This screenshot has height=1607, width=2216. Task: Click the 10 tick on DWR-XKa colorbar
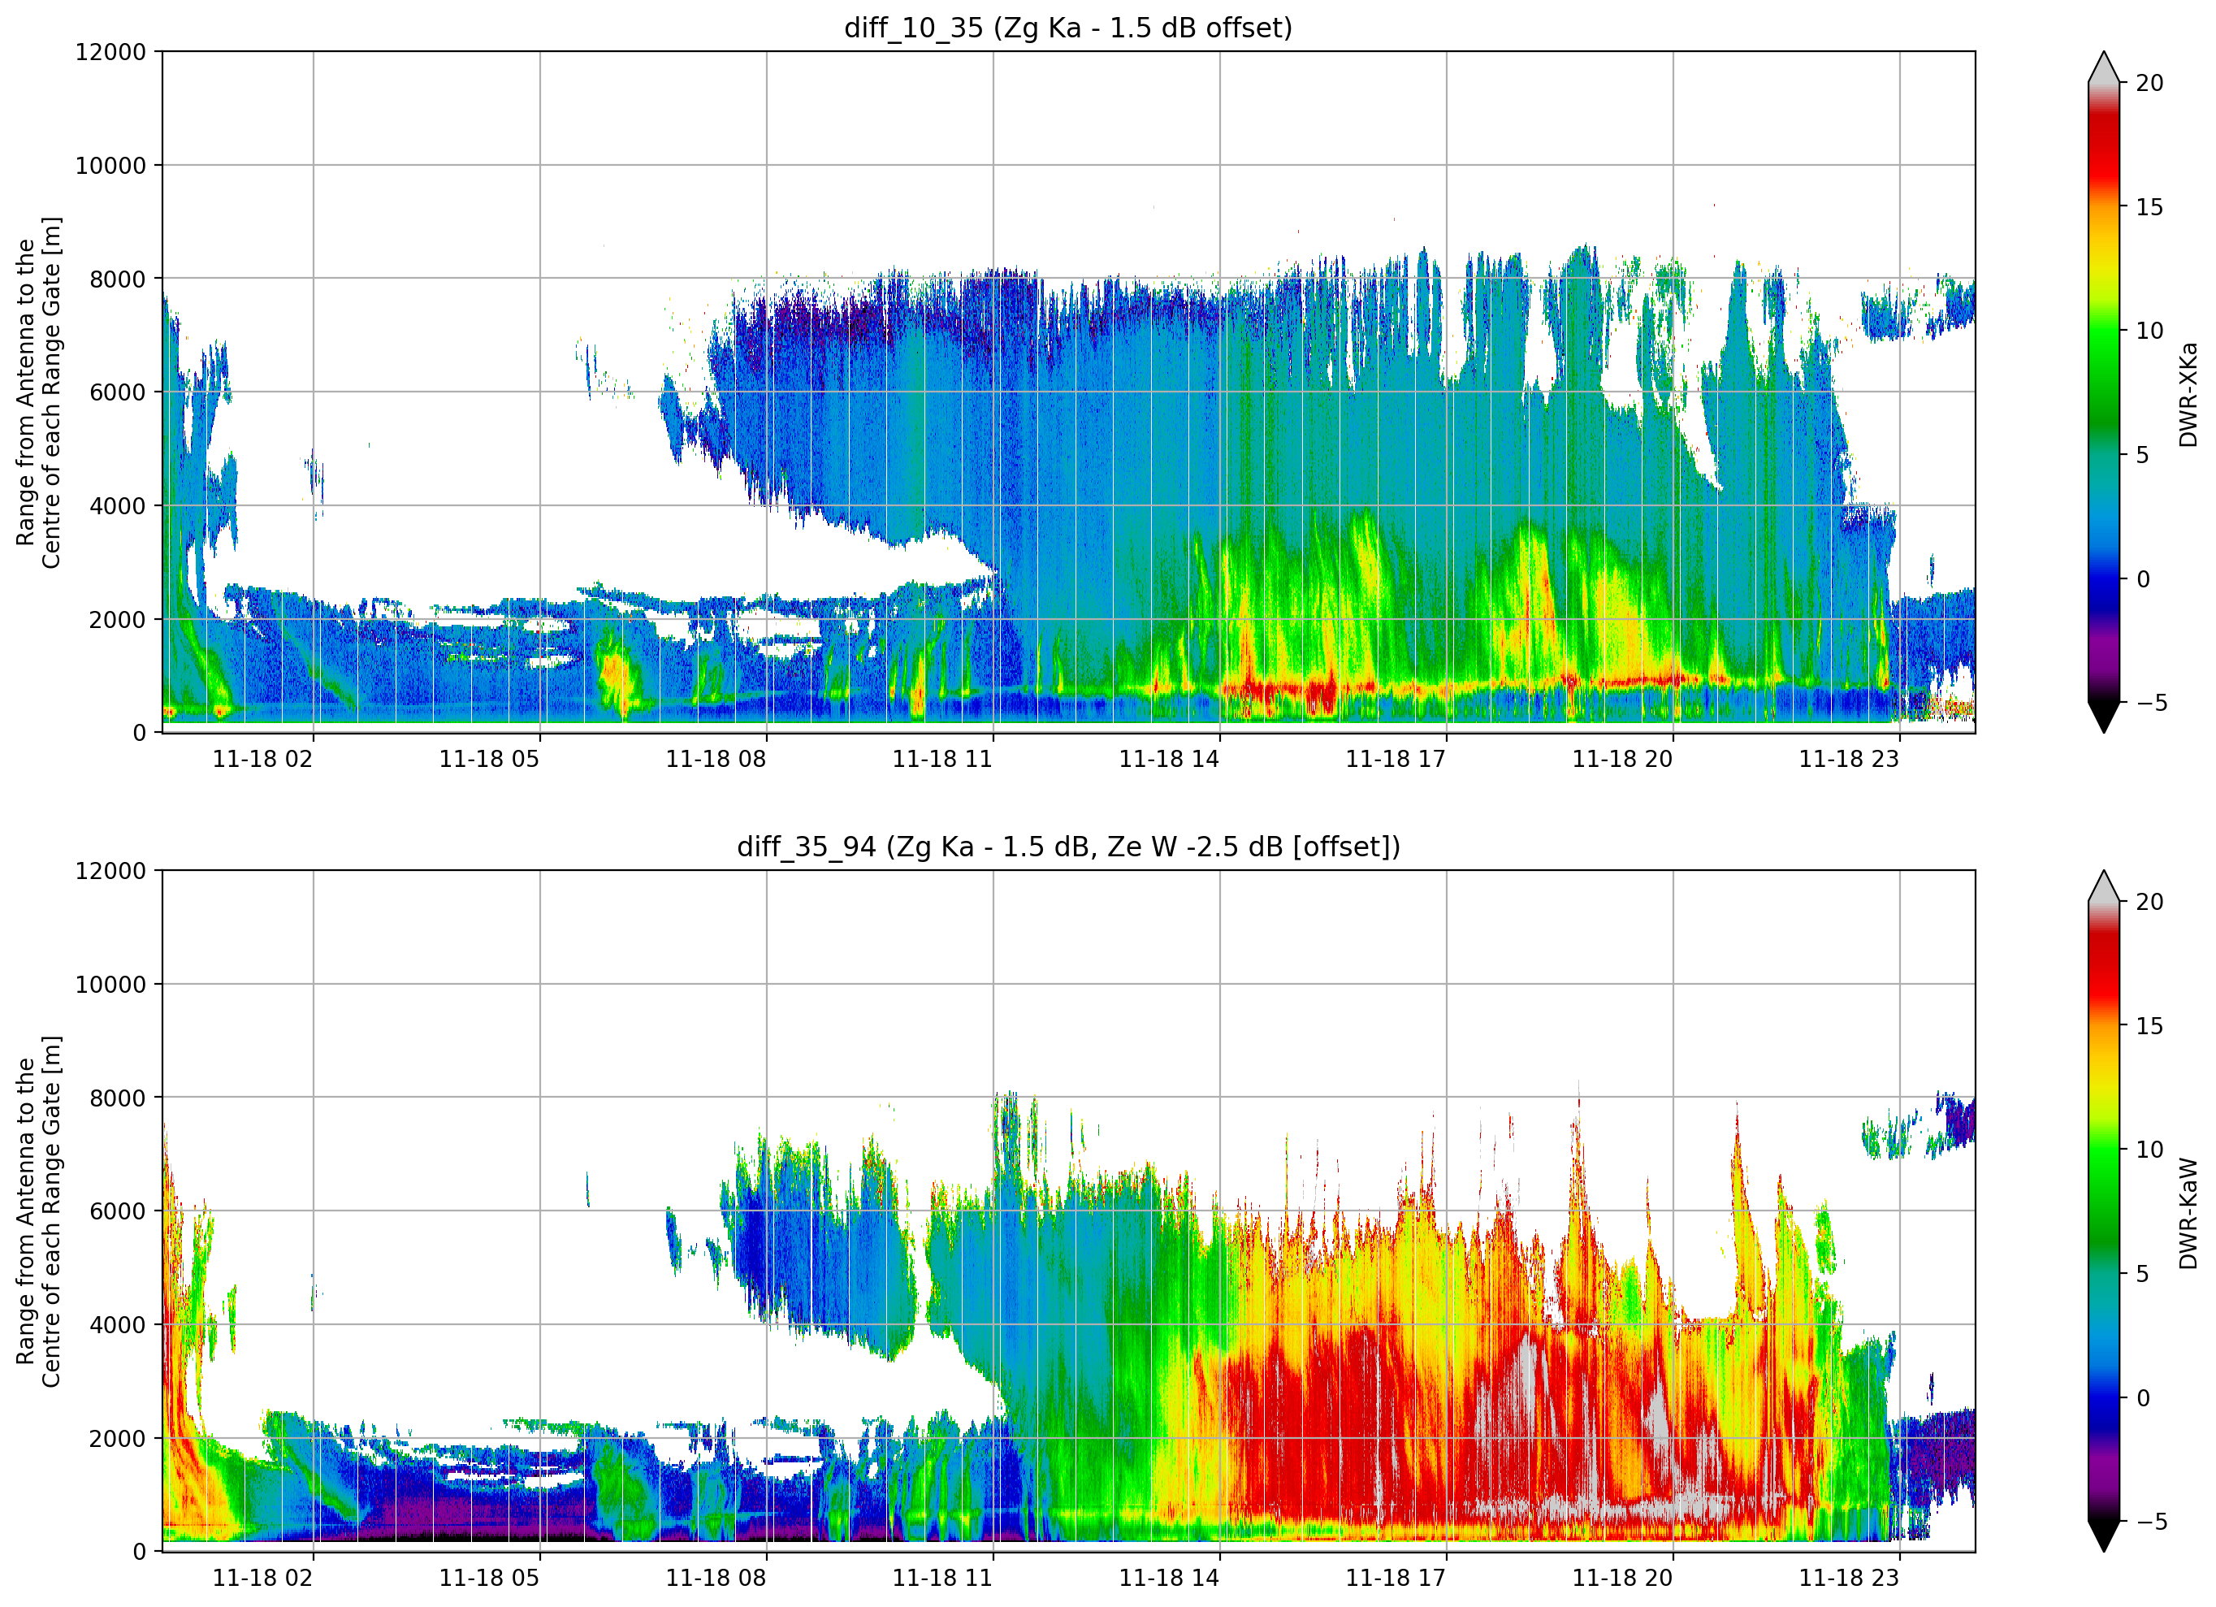point(2149,331)
